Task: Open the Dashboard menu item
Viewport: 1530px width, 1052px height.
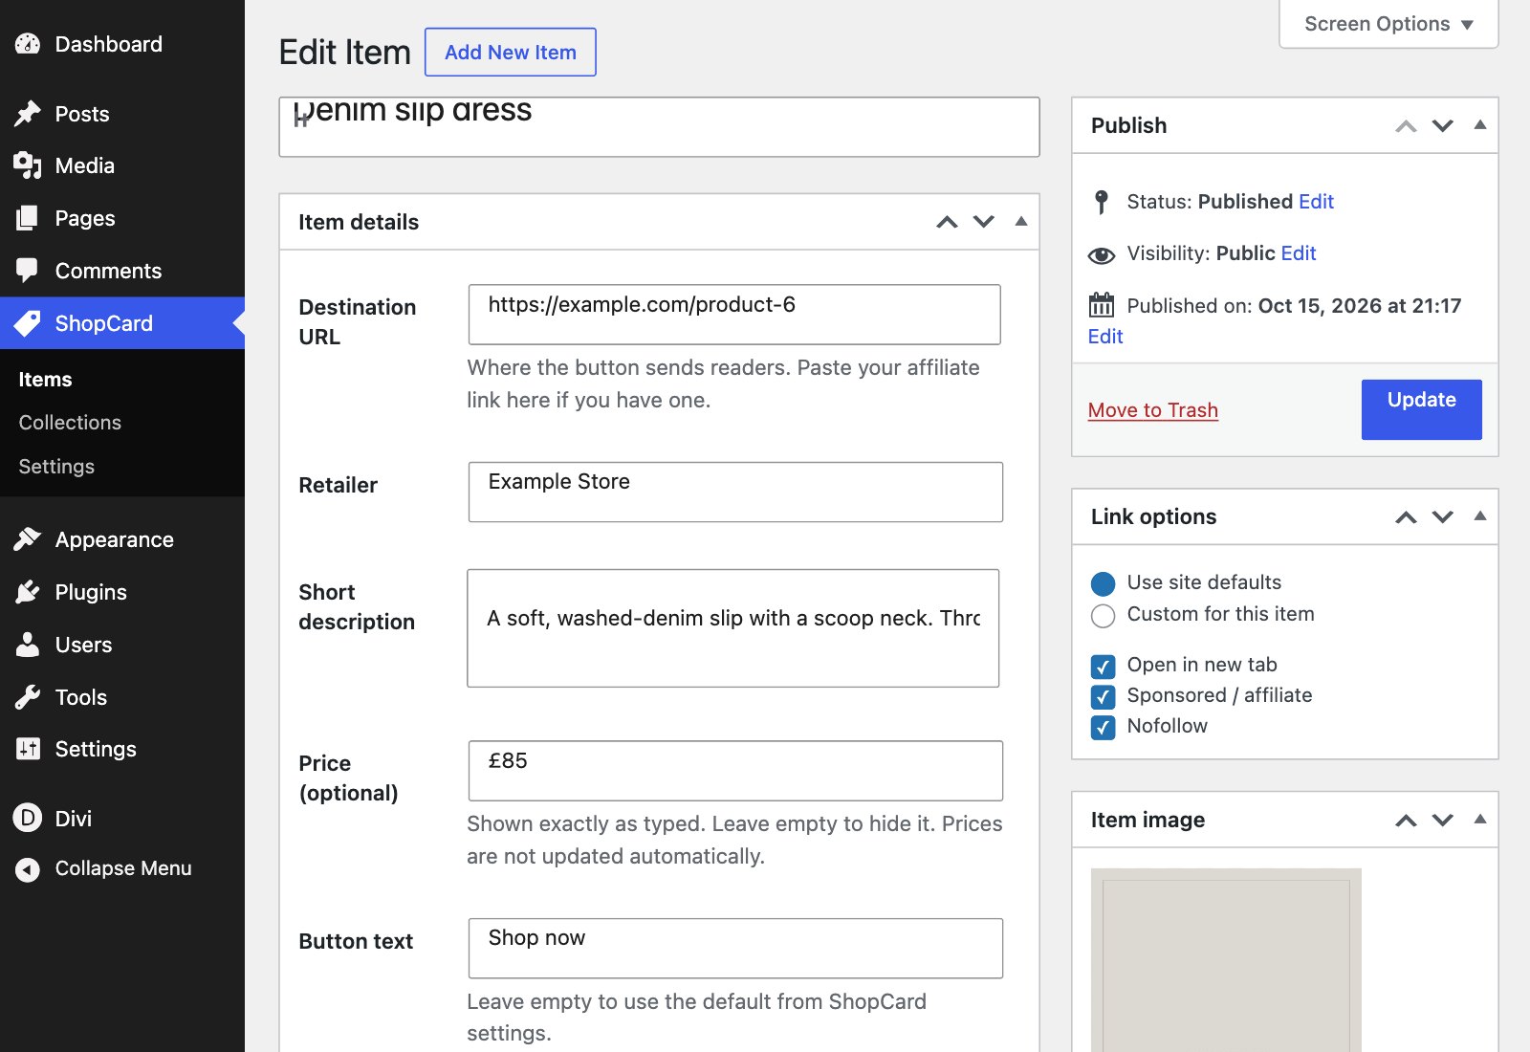Action: coord(122,44)
